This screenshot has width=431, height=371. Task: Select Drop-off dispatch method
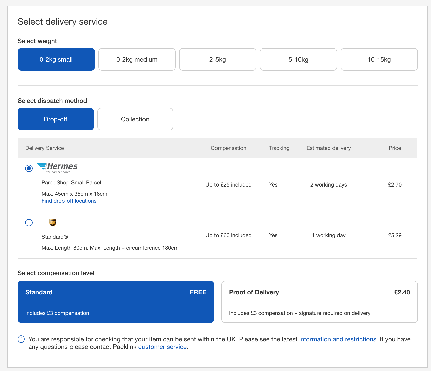point(56,119)
